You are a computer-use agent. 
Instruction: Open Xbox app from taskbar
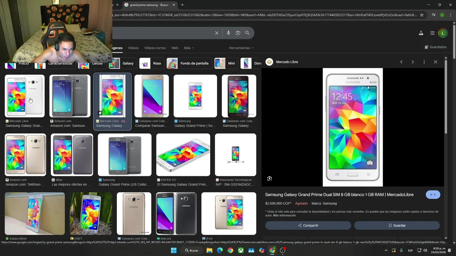(241, 250)
